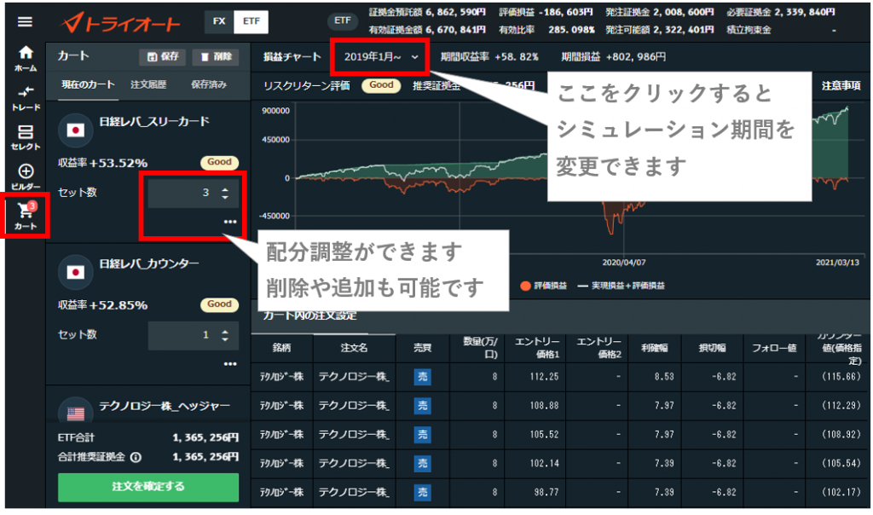Adjust set count stepper for 日経レバ_カウンター
This screenshot has height=515, width=873.
[x=225, y=335]
